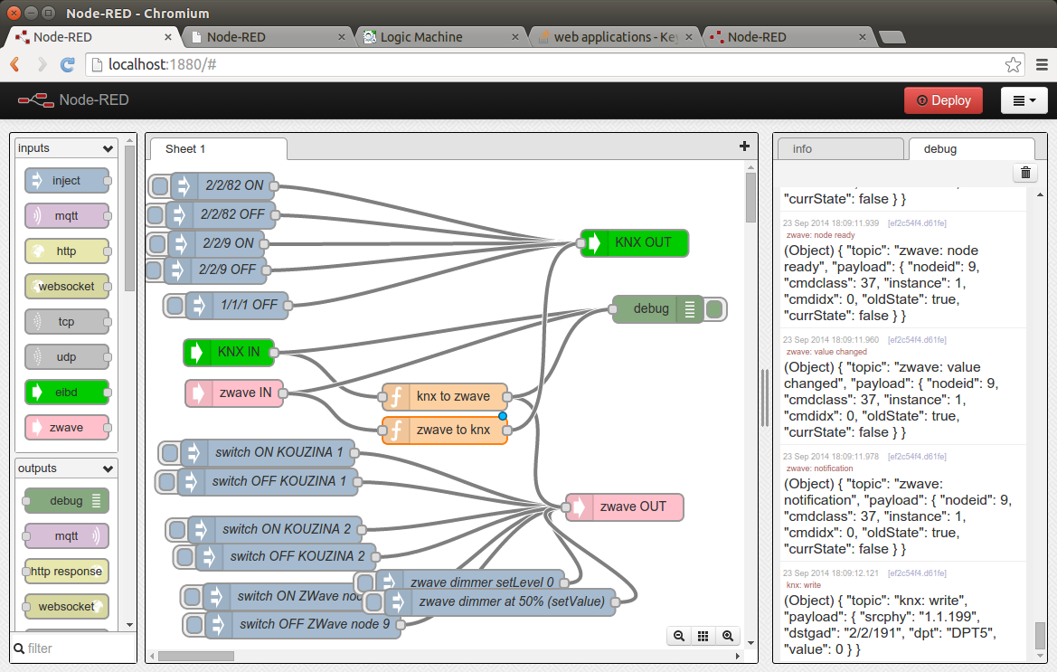1057x672 pixels.
Task: Open a new browser tab
Action: (x=892, y=37)
